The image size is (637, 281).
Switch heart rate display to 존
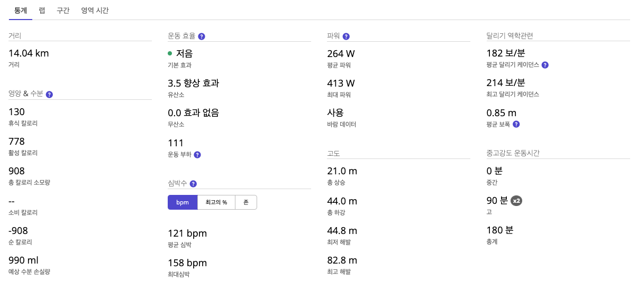coord(246,202)
